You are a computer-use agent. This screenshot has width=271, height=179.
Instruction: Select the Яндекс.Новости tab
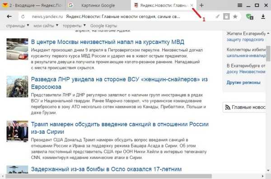164,5
